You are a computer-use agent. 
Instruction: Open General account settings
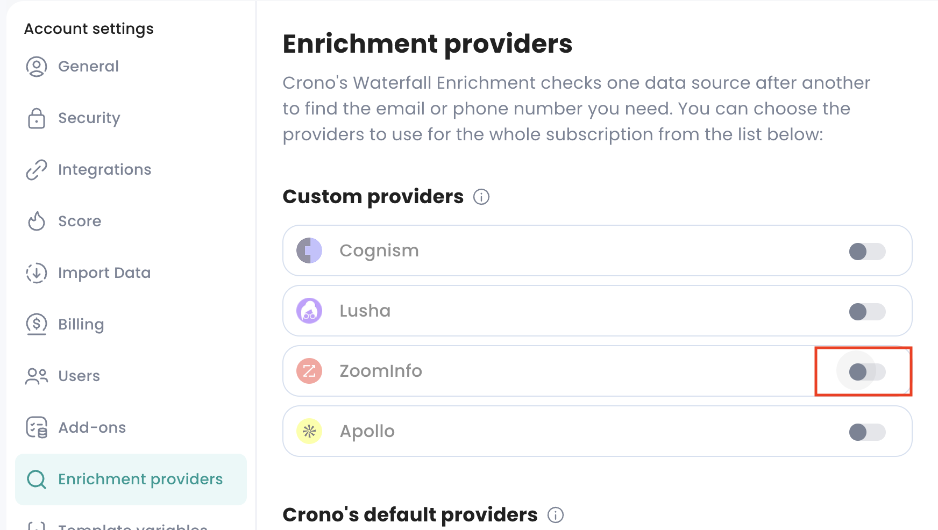88,67
